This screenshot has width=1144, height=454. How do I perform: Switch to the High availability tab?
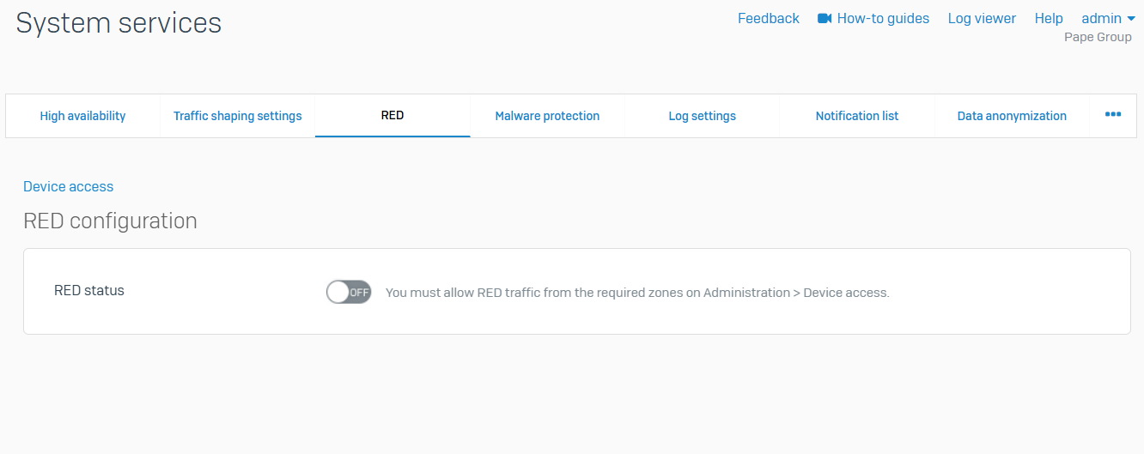pyautogui.click(x=82, y=116)
